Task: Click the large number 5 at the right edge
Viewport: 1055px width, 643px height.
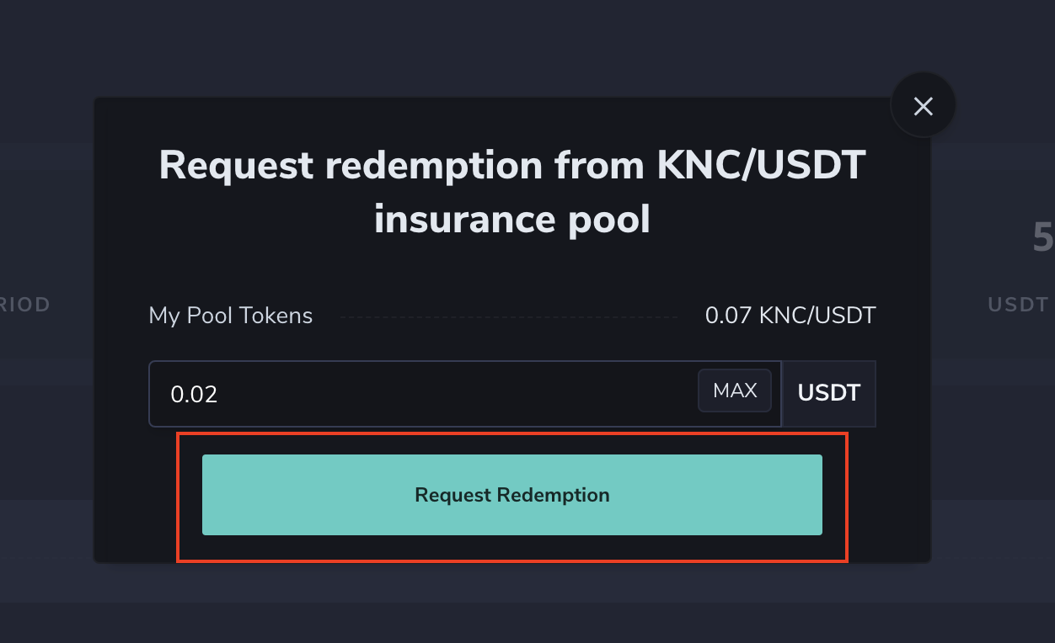Action: pos(1042,239)
